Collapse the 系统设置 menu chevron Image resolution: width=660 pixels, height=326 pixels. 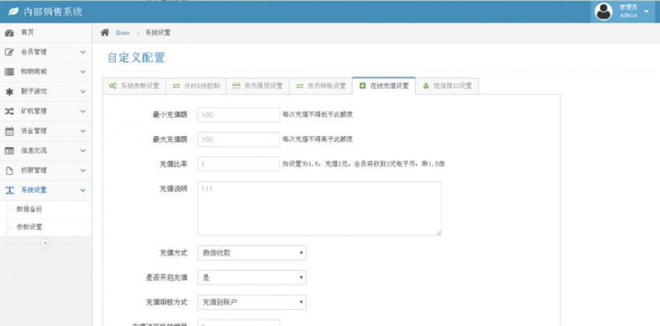click(83, 190)
